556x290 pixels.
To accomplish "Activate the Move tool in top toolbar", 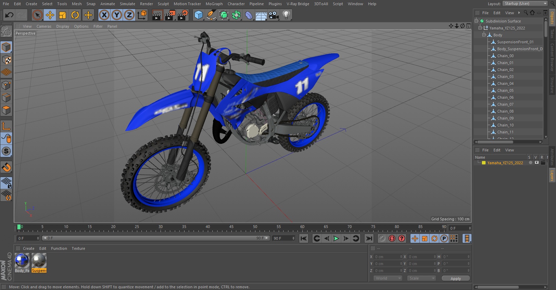I will coord(50,15).
